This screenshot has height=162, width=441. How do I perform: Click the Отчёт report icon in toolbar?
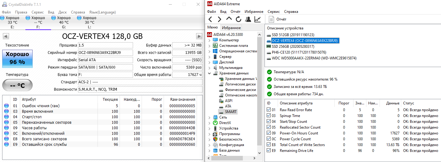coord(271,19)
